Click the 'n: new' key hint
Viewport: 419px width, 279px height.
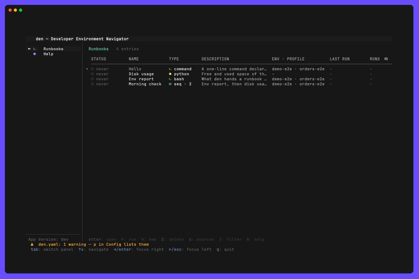(x=149, y=240)
